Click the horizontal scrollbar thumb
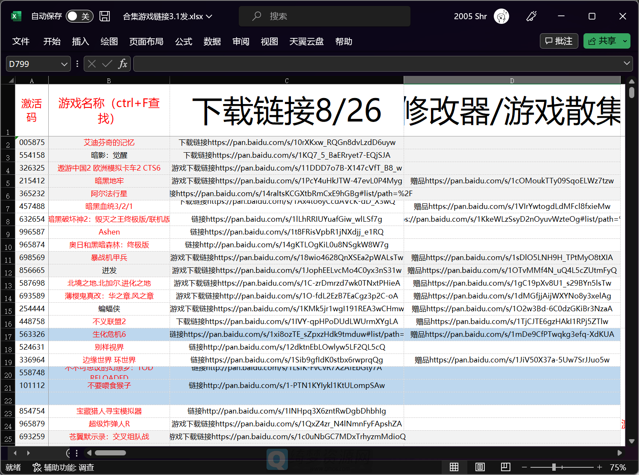 point(110,453)
